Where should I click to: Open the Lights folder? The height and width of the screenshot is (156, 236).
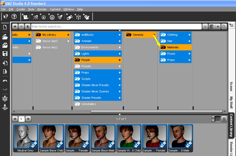click(98, 54)
